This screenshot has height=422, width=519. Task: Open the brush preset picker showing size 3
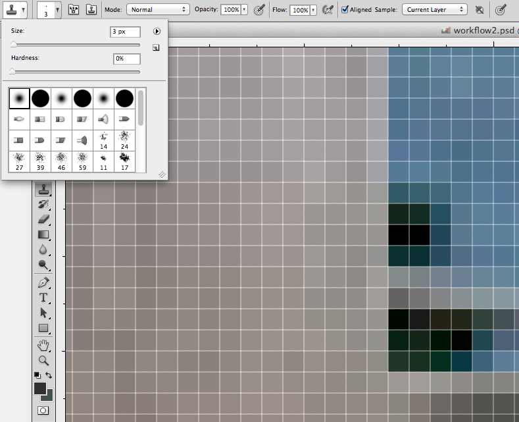(x=49, y=10)
